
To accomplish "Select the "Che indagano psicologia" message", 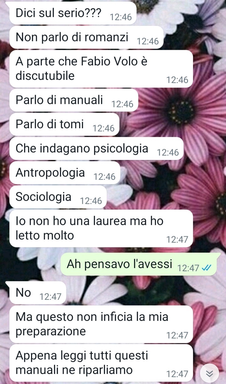I will [96, 148].
